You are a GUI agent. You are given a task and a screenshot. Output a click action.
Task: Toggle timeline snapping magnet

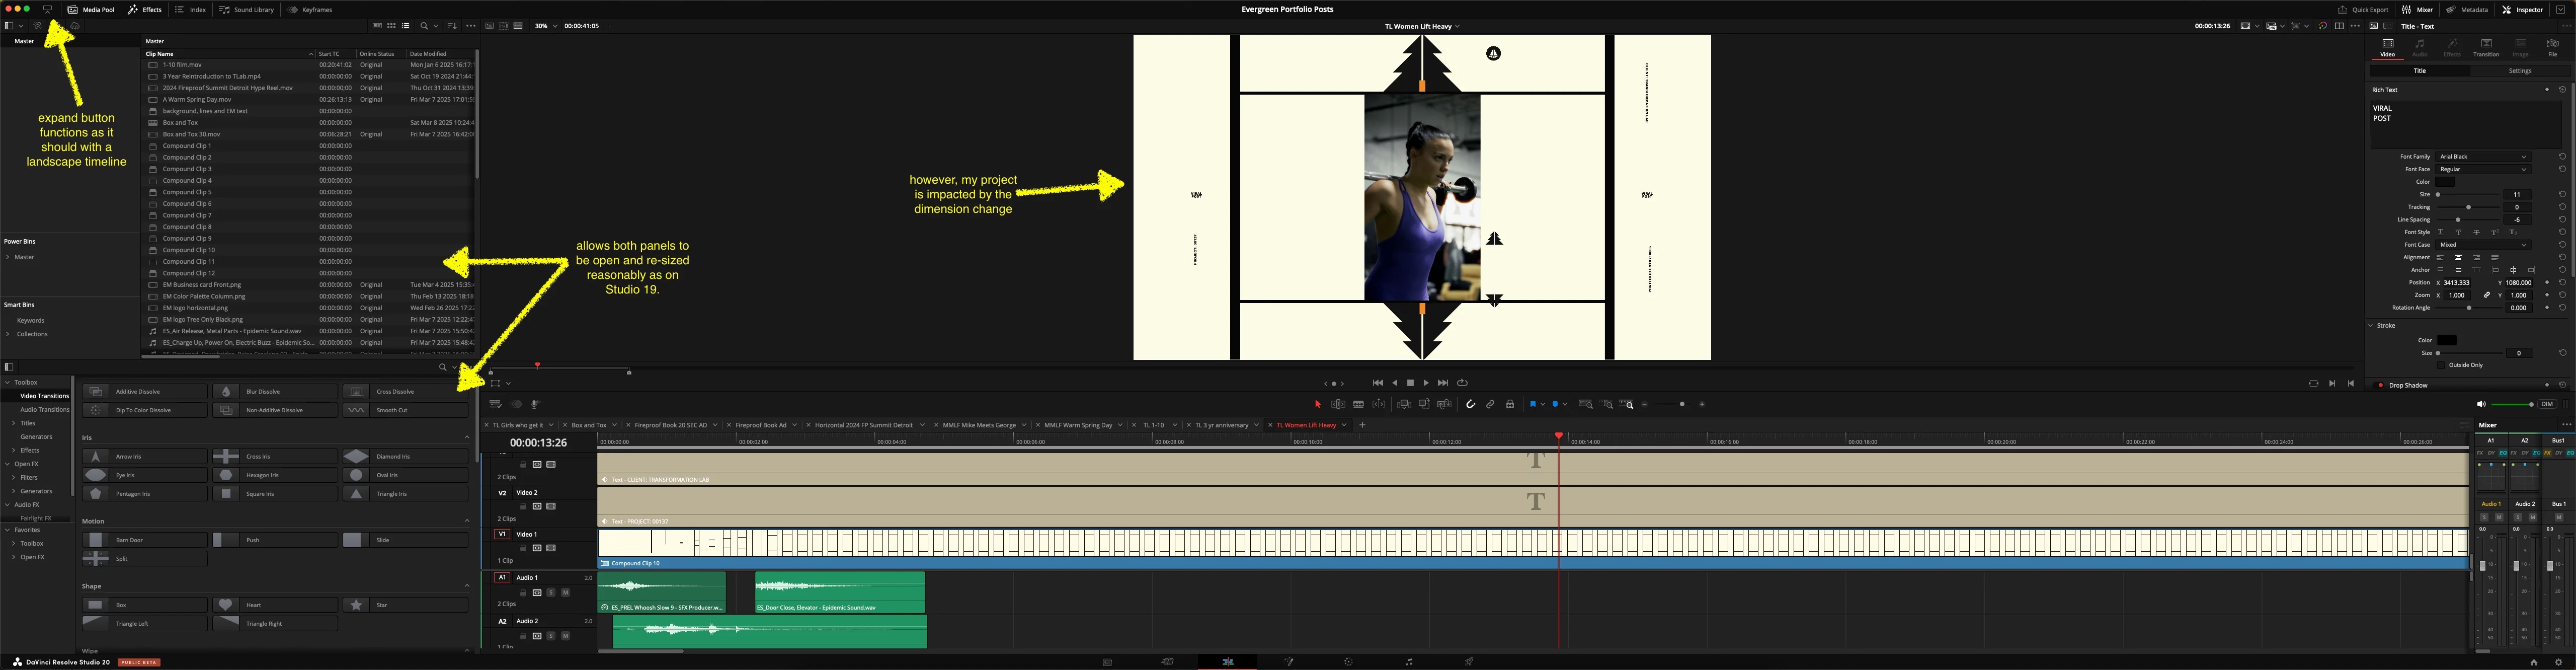coord(1470,404)
